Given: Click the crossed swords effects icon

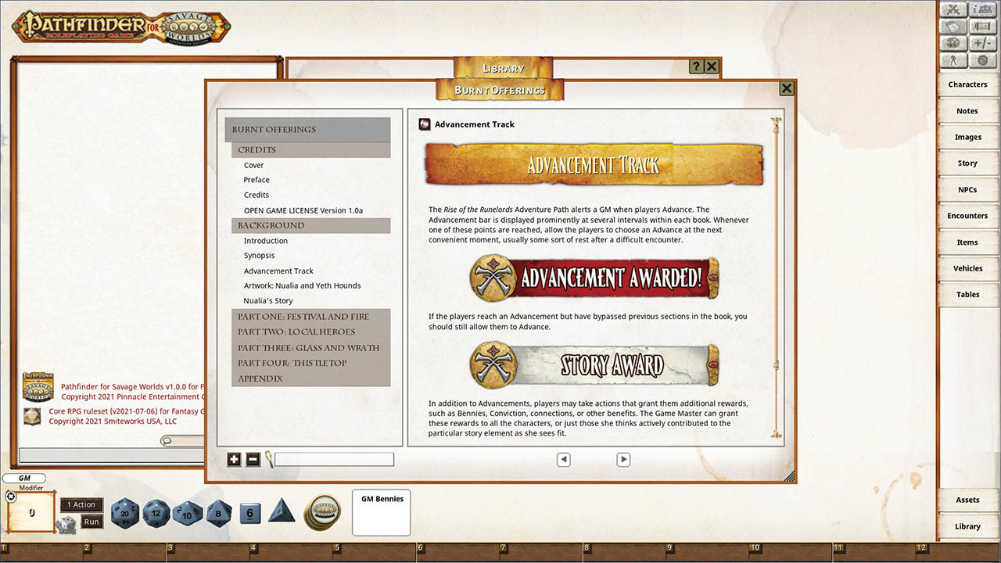Looking at the screenshot, I should 952,9.
